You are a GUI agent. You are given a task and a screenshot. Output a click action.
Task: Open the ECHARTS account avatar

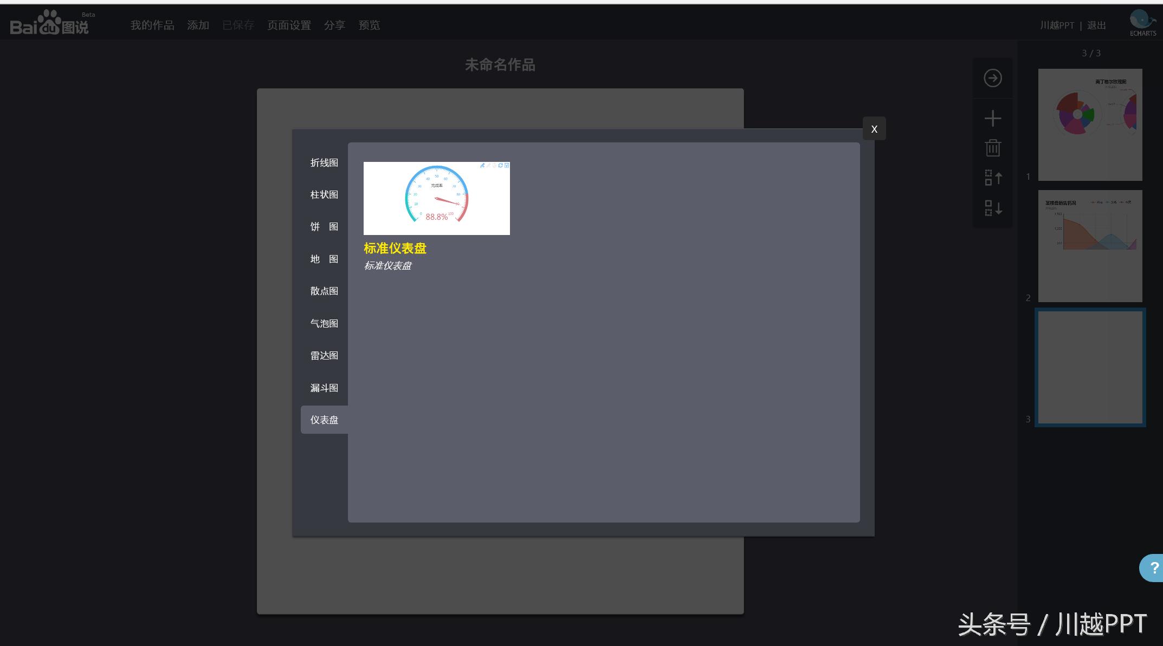coord(1142,21)
